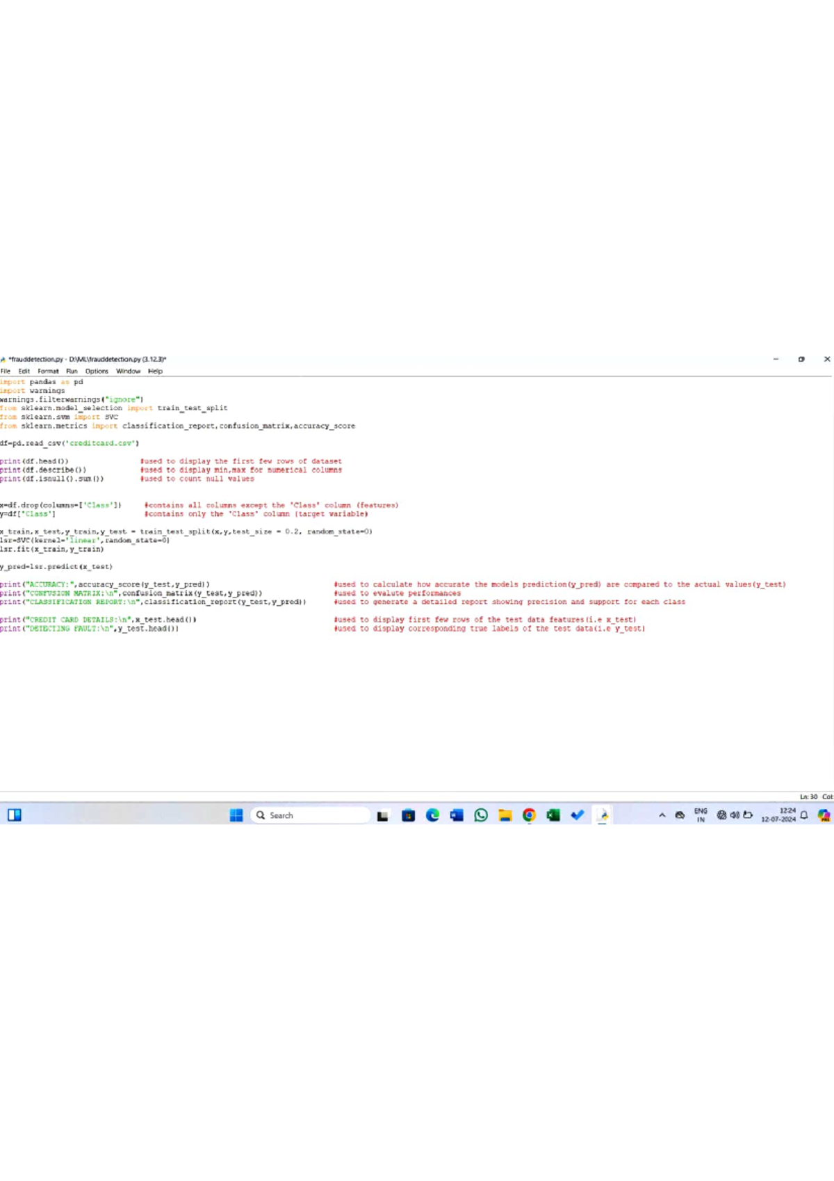Click the '#used to count null values' comment
834x1181 pixels.
click(x=197, y=479)
